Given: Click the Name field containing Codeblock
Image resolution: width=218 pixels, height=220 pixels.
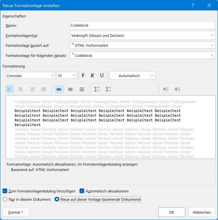Looking at the screenshot, I should pyautogui.click(x=142, y=26).
